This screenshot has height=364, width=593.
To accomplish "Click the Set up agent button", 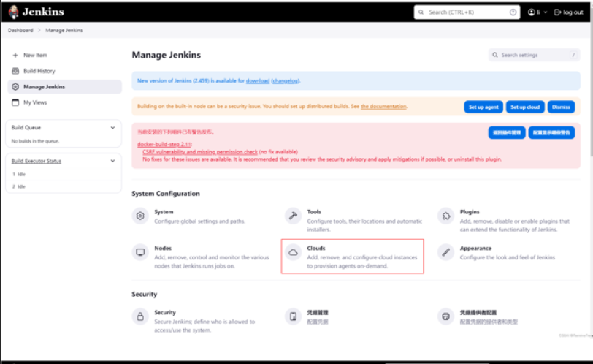I will (x=483, y=107).
